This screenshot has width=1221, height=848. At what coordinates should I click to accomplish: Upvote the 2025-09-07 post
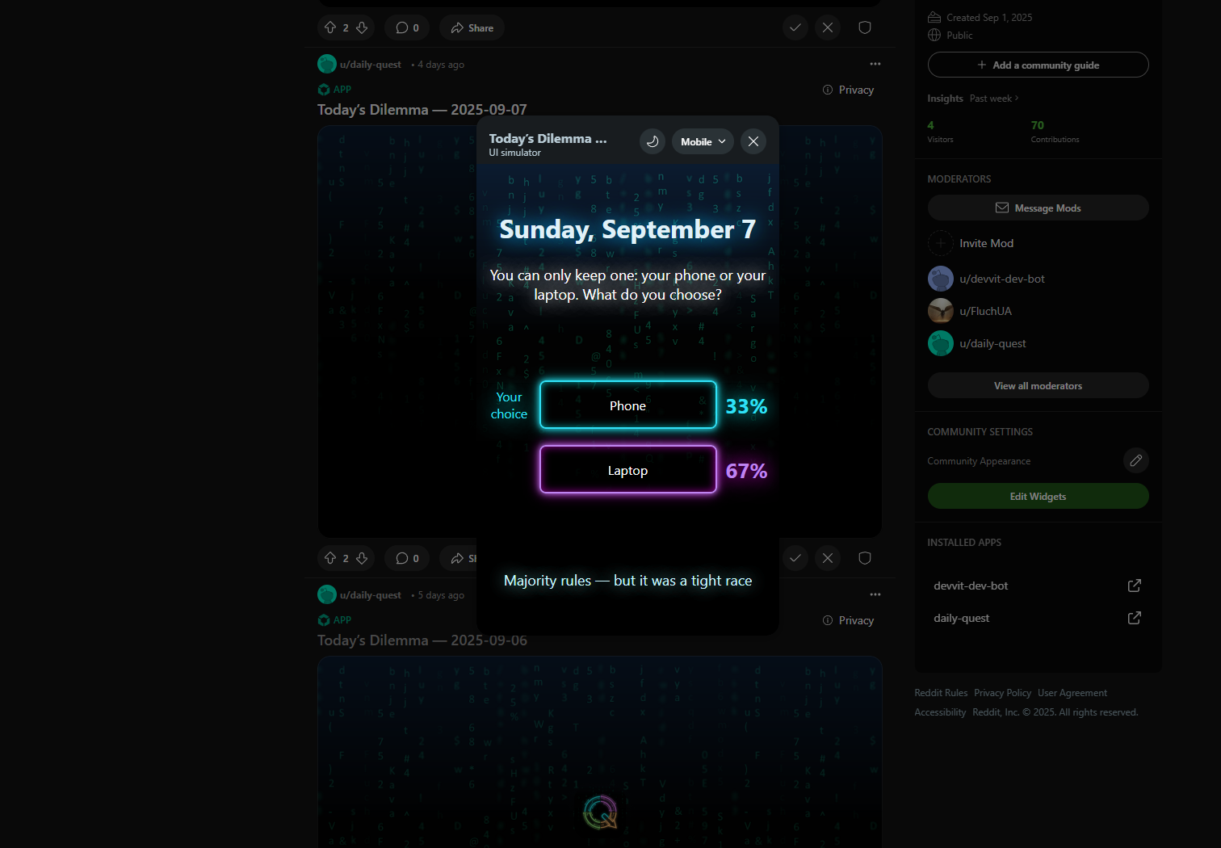tap(330, 558)
